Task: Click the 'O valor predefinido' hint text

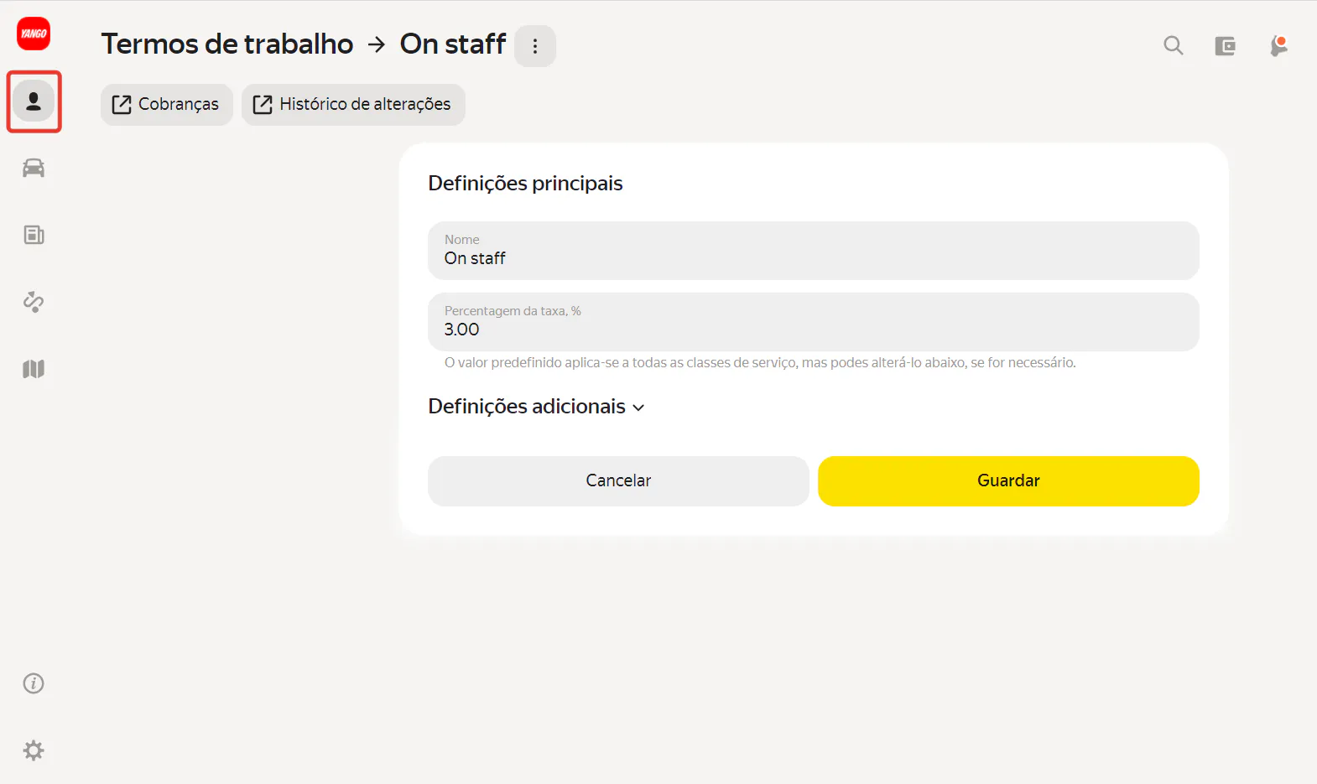Action: point(760,363)
